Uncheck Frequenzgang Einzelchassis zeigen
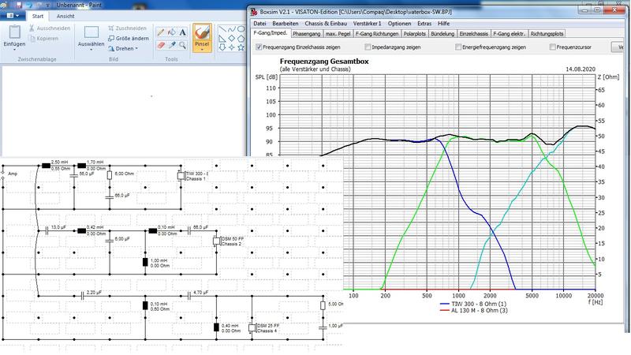 coord(258,47)
